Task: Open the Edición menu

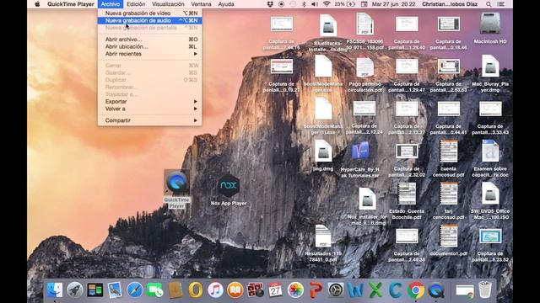Action: pos(136,4)
